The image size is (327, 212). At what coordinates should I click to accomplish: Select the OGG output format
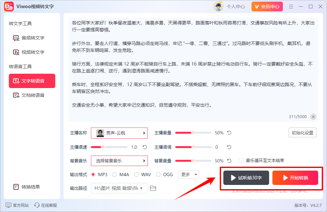[x=158, y=174]
